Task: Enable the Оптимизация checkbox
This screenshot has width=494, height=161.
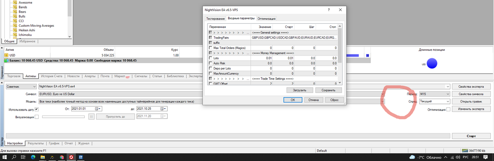Action: [x=448, y=110]
